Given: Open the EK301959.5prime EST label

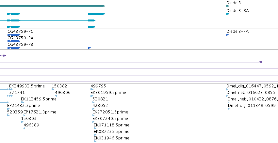Looking at the screenshot, I should 108,93.
